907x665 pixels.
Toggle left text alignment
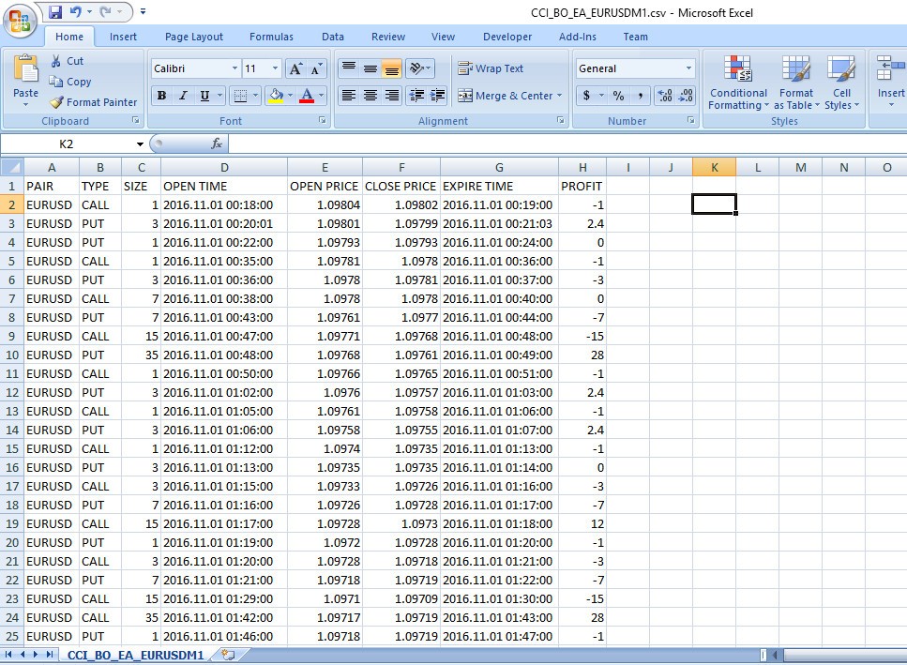tap(349, 96)
